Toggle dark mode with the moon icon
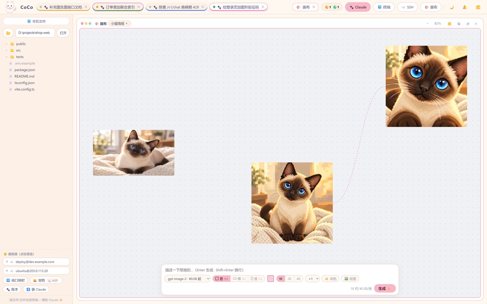The image size is (487, 304). [452, 7]
